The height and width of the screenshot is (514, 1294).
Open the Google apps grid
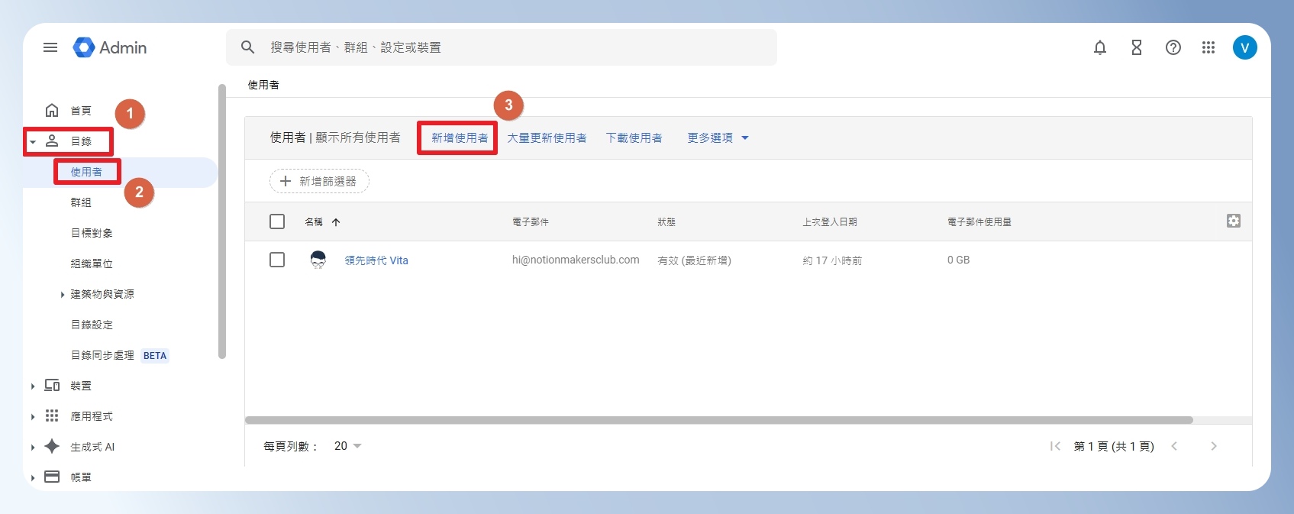pyautogui.click(x=1208, y=47)
